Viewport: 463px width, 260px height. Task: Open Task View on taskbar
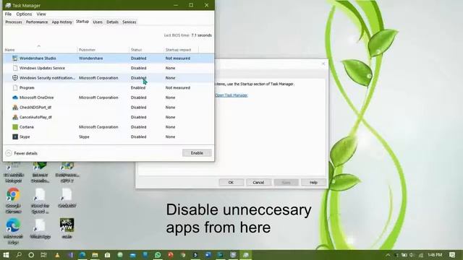coord(43,255)
